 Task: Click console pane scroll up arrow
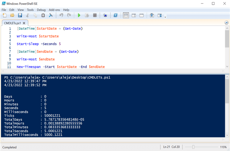[227, 77]
